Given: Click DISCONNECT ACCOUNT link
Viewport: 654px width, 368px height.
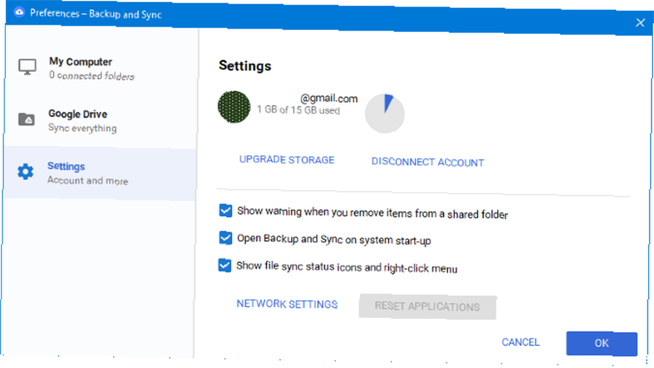Looking at the screenshot, I should 428,162.
